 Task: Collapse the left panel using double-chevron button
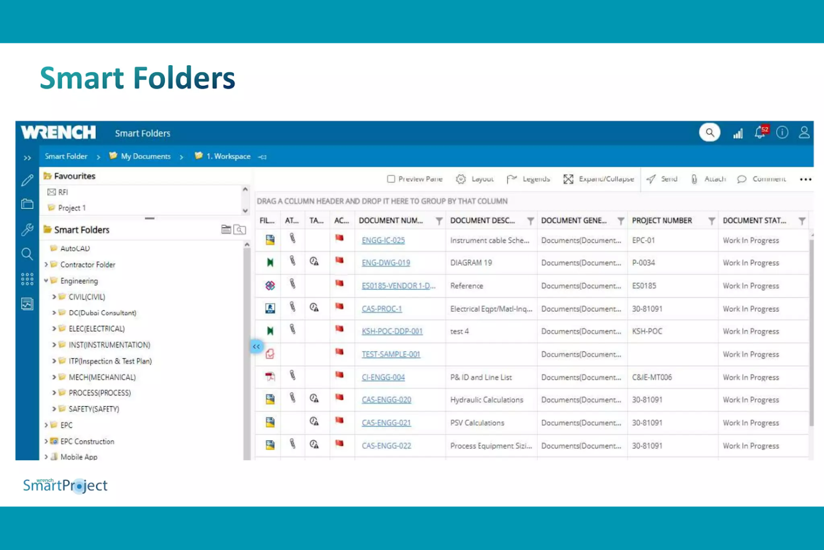click(256, 346)
